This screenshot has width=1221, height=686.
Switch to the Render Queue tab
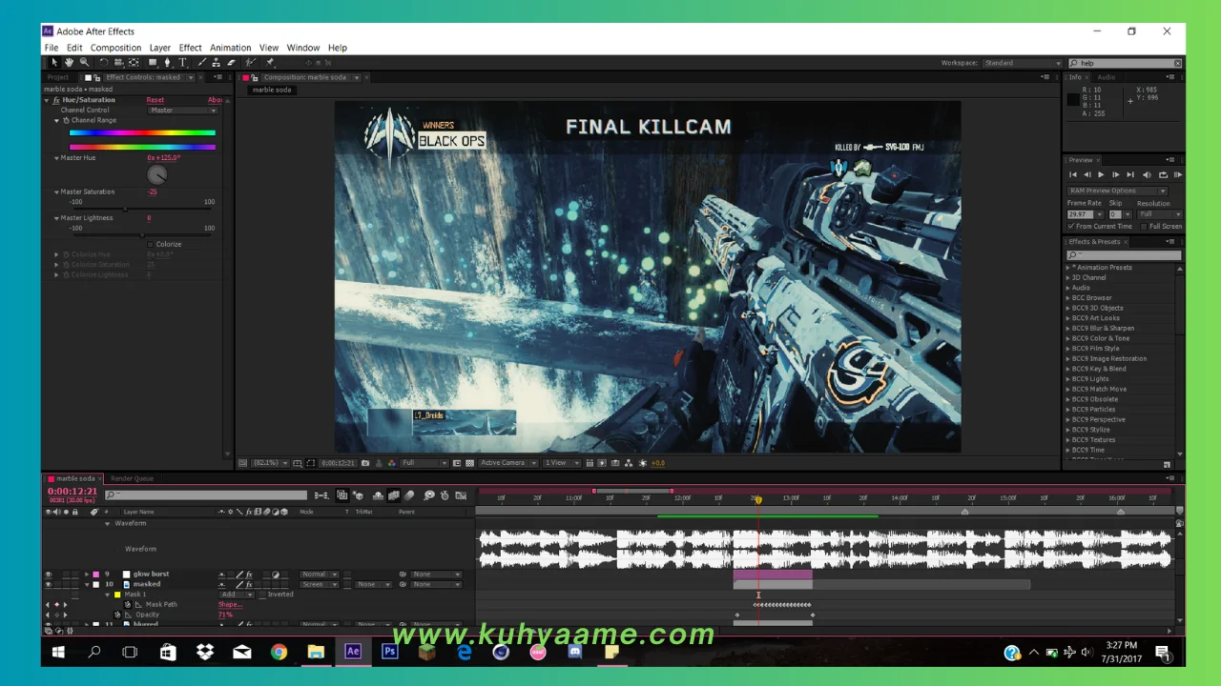pos(132,478)
